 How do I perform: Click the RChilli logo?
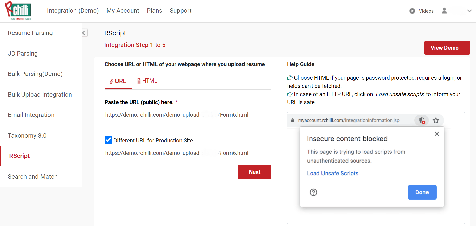pos(18,11)
